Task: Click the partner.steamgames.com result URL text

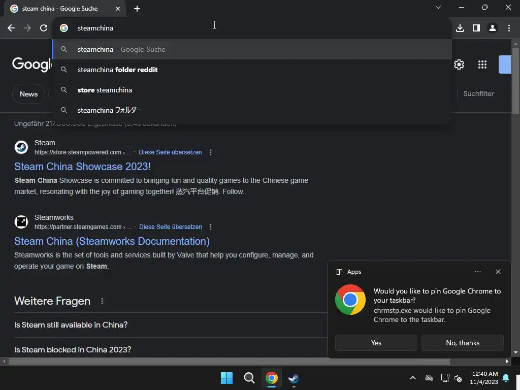Action: (83, 227)
